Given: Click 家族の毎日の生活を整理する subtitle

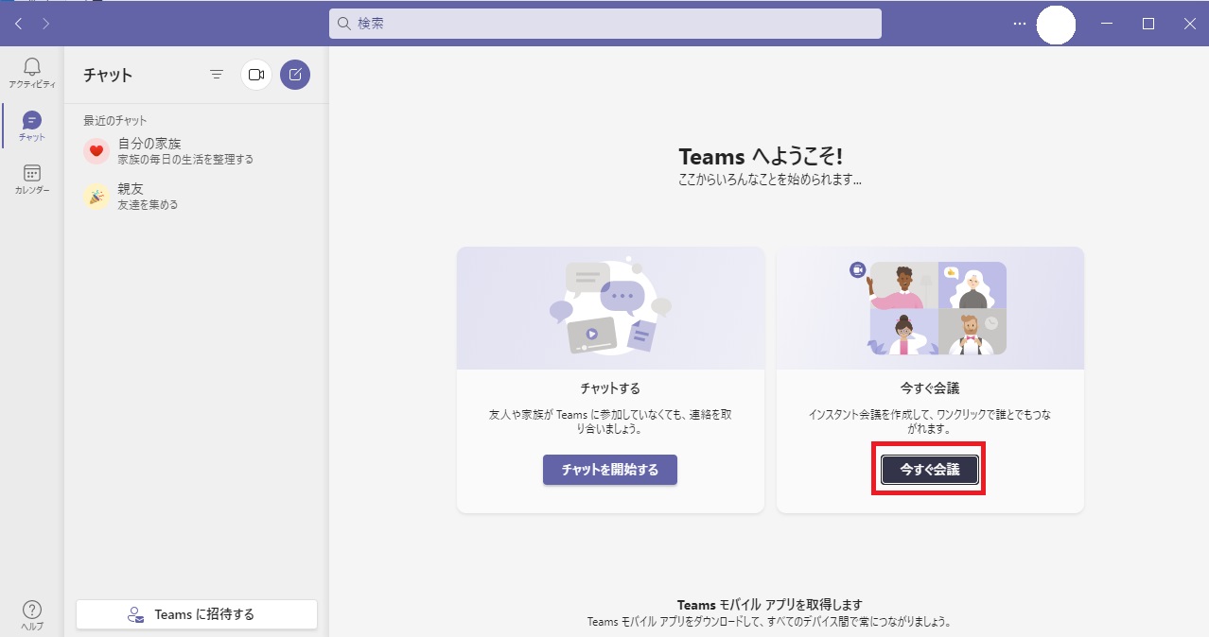Looking at the screenshot, I should [x=185, y=160].
